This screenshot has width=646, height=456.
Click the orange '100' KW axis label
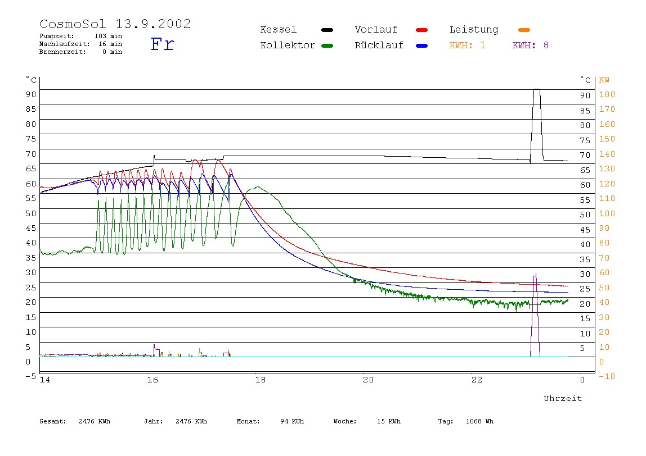pos(607,213)
